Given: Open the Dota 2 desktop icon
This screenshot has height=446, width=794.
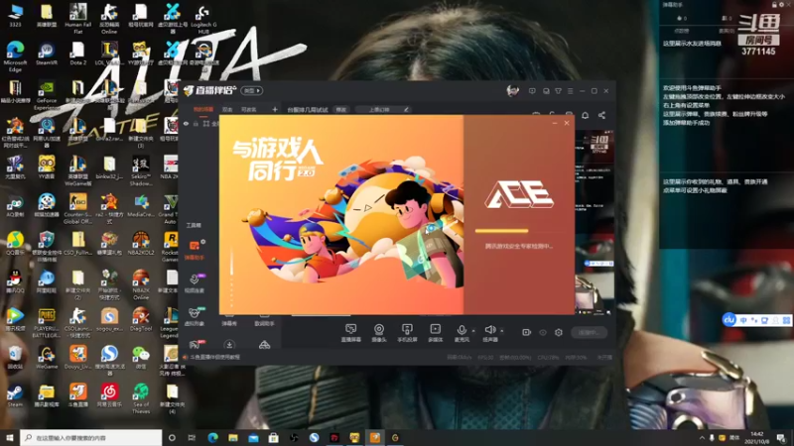Looking at the screenshot, I should [x=78, y=54].
